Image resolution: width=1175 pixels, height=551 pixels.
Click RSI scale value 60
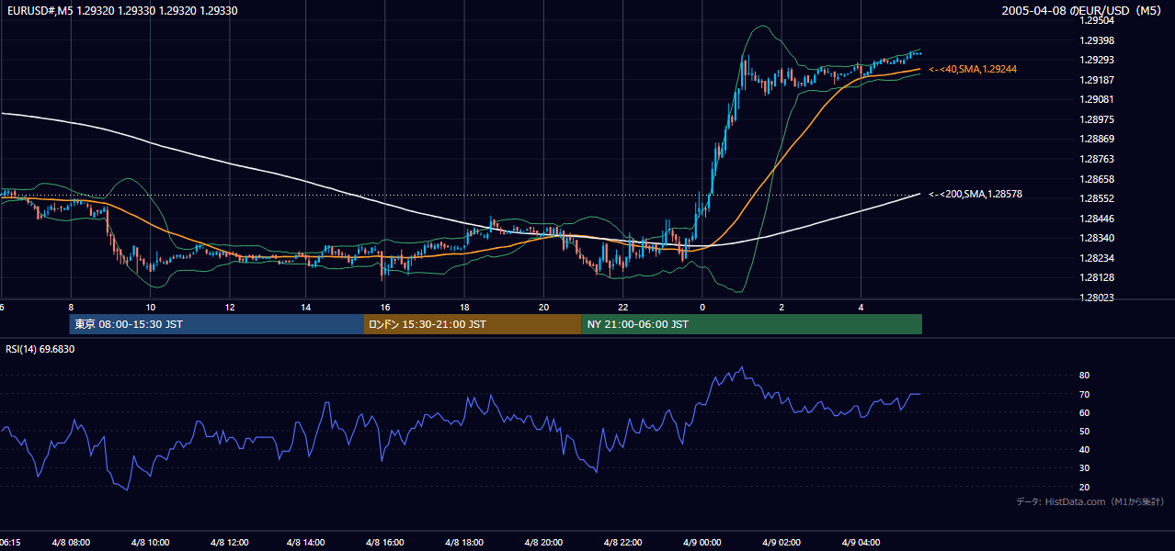coord(1084,412)
